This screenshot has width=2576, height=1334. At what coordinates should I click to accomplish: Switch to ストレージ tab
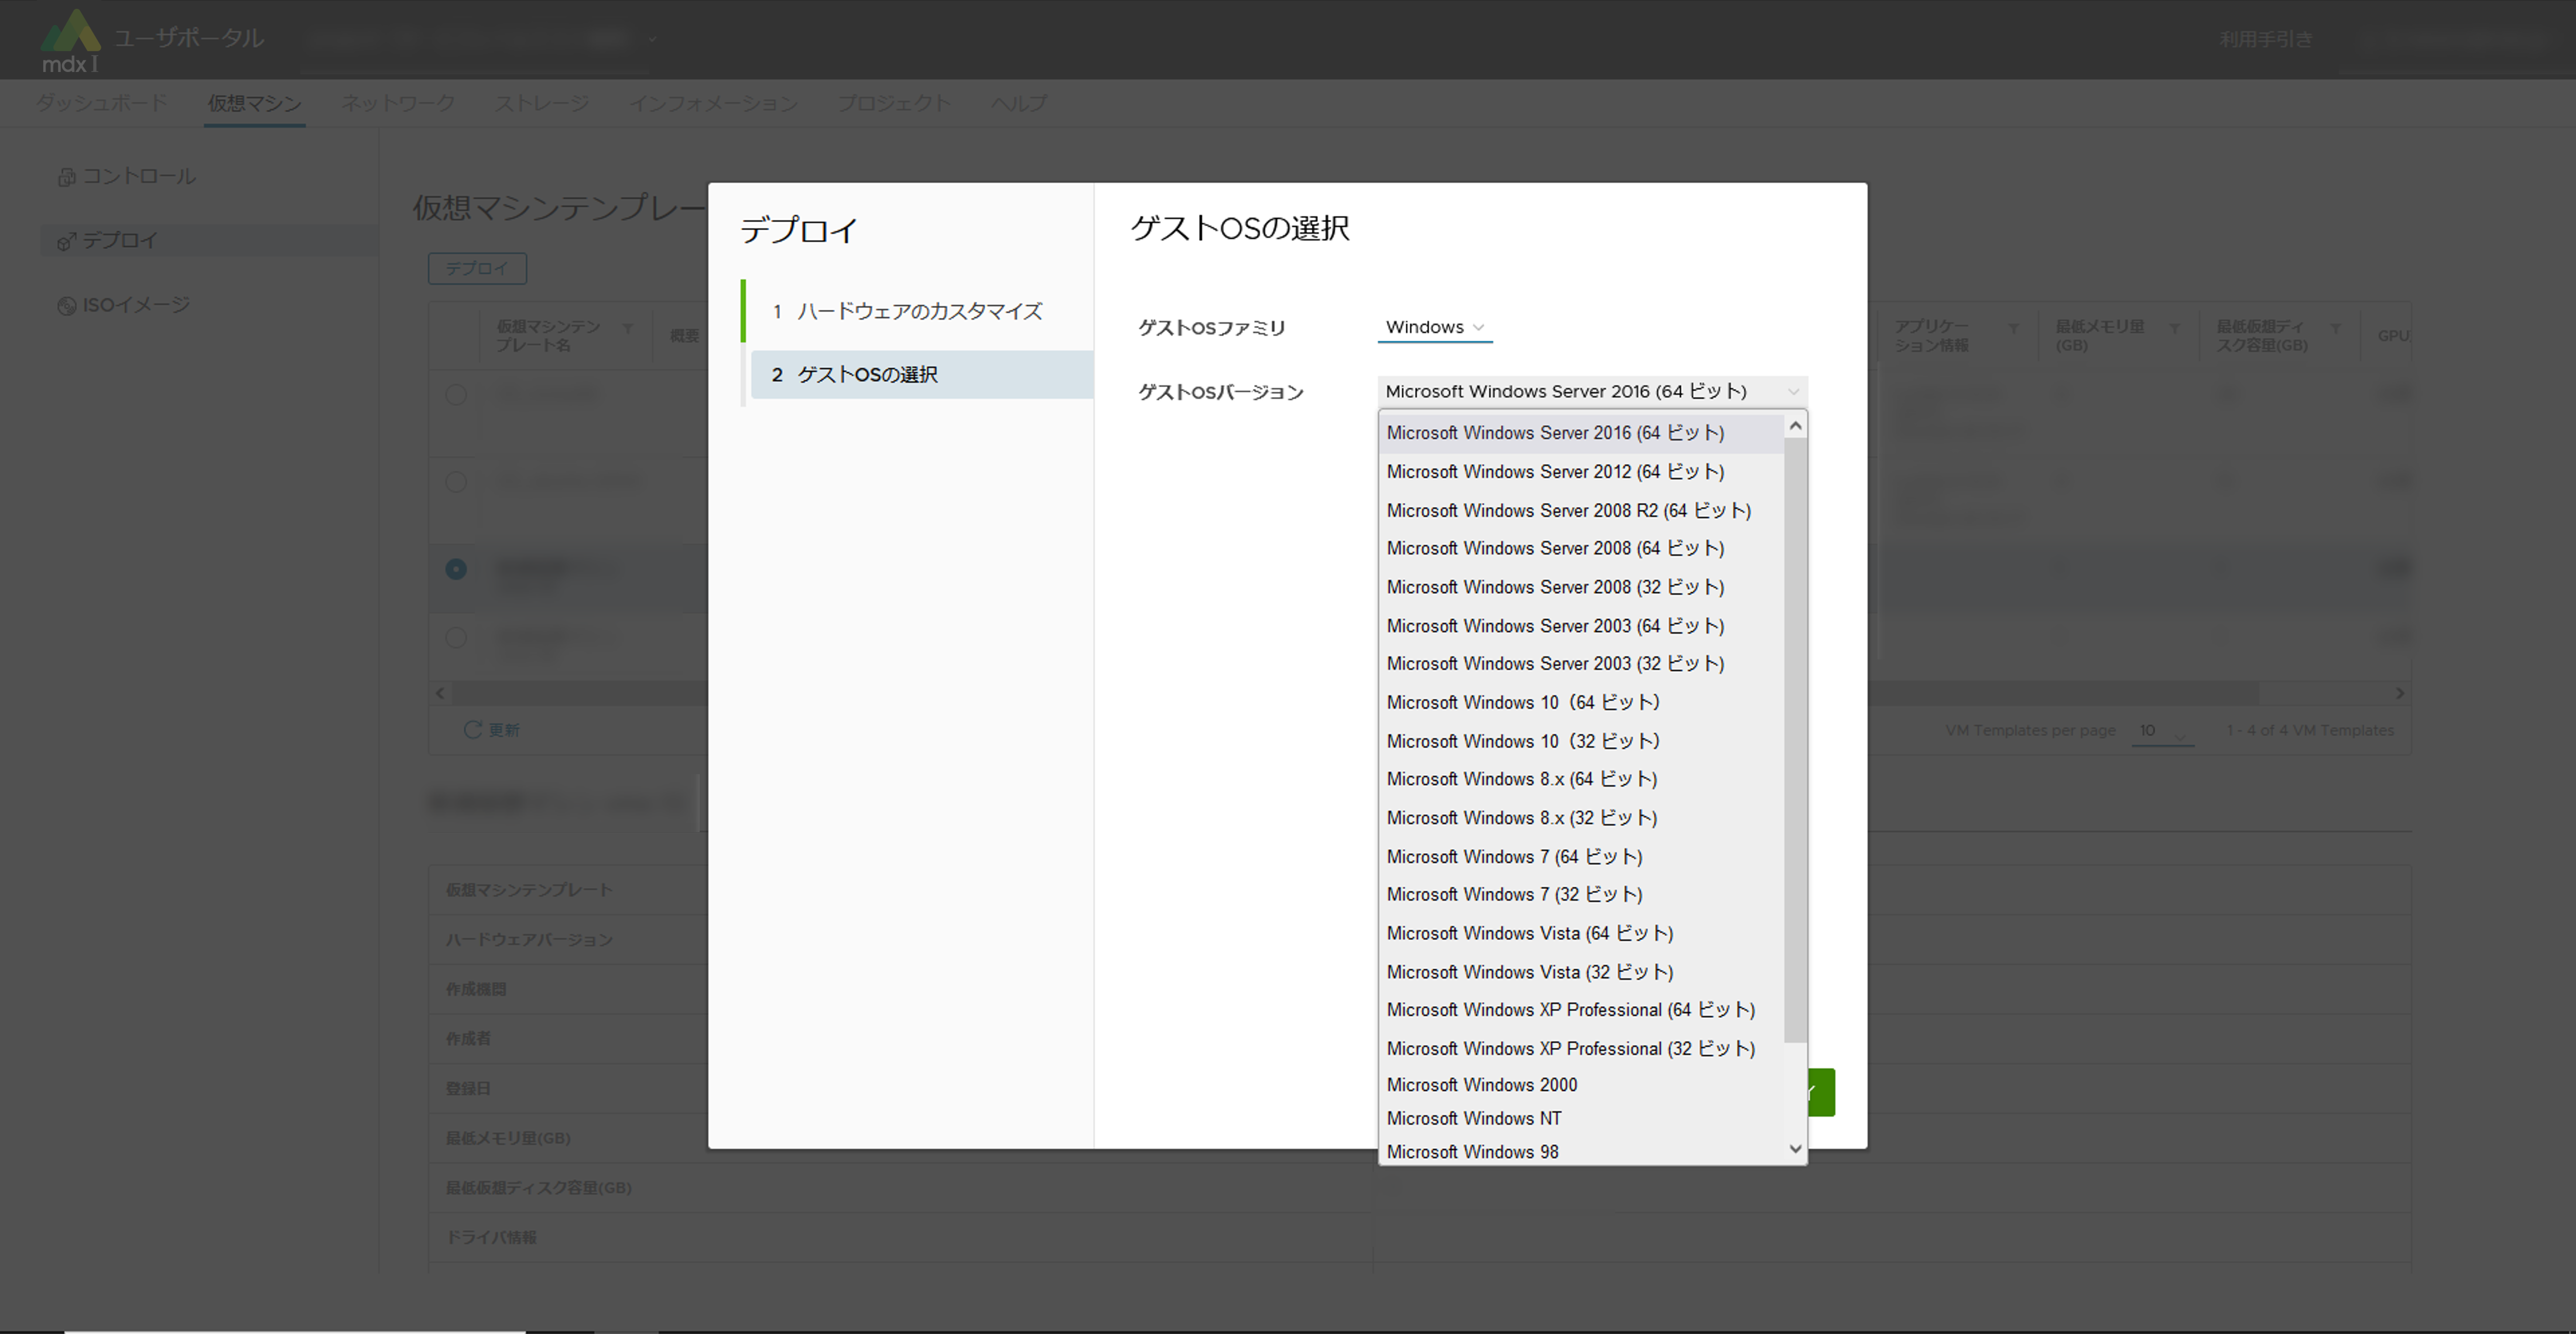coord(542,103)
